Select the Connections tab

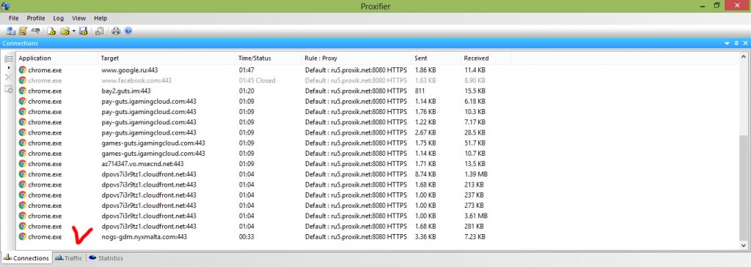tap(26, 258)
